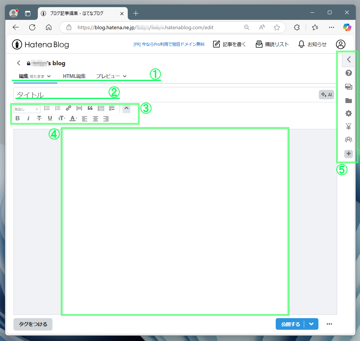The width and height of the screenshot is (360, 341).
Task: Insert a read-more break line
Action: [79, 108]
